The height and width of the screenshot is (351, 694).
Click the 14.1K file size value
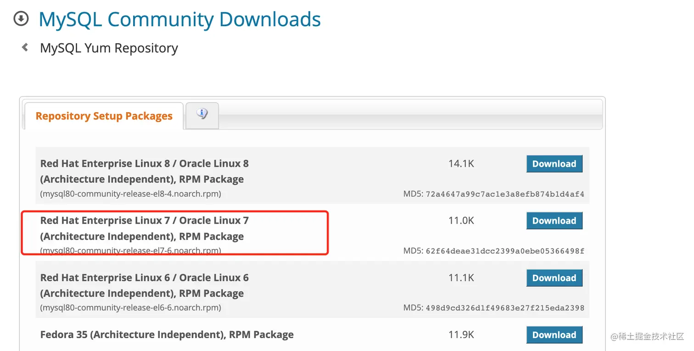[461, 164]
